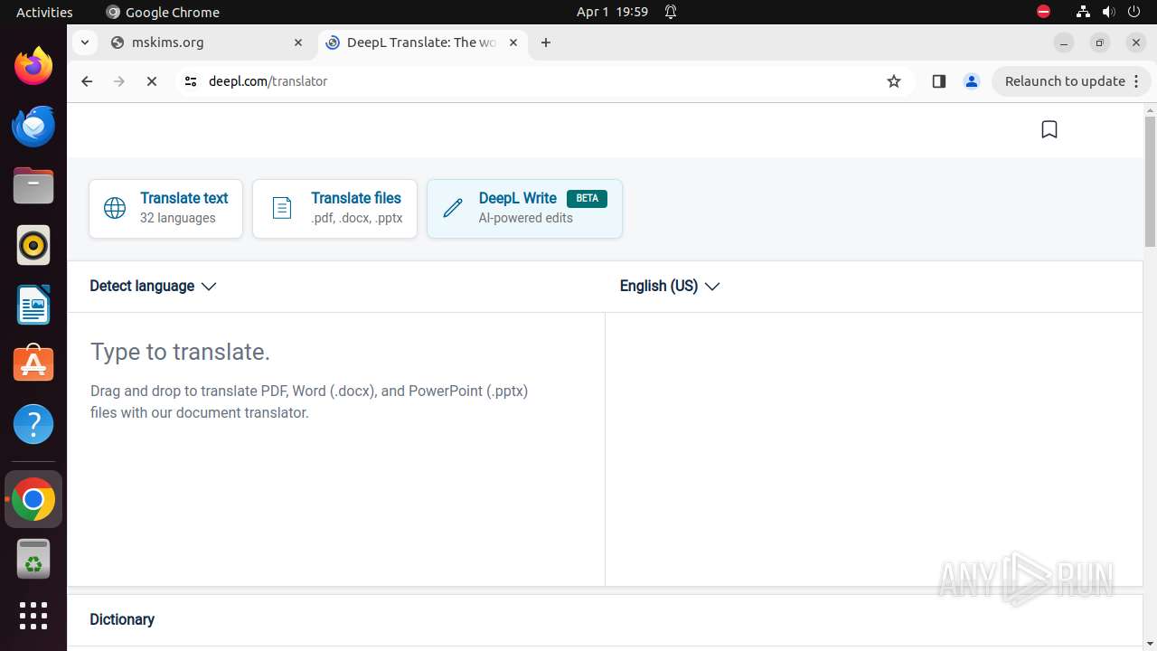This screenshot has width=1157, height=651.
Task: Close the DeepL Translate tab
Action: coord(513,42)
